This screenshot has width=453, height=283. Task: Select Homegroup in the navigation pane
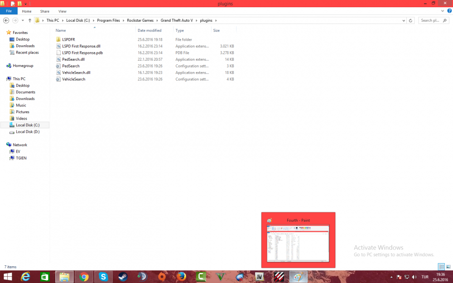[x=23, y=66]
